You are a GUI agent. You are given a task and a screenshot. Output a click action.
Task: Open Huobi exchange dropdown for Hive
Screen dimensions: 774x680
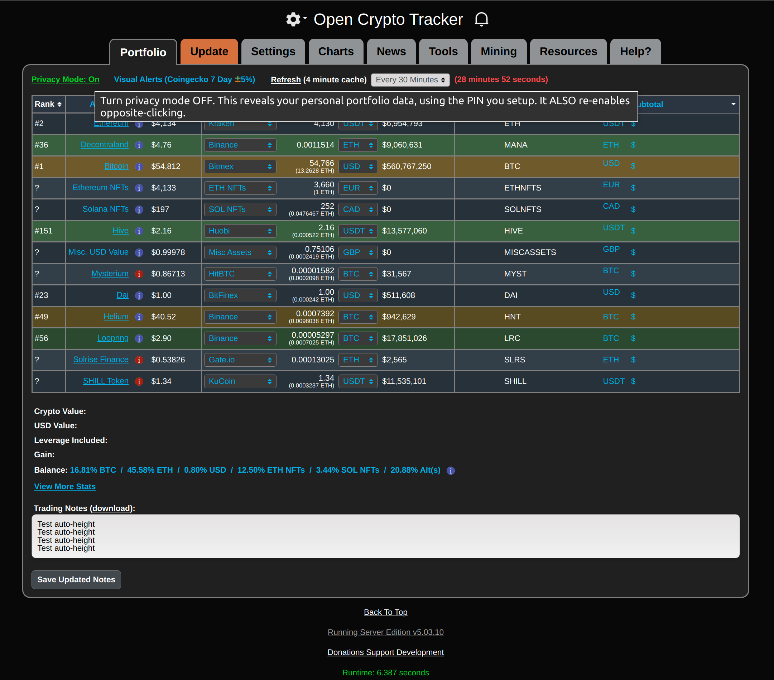click(x=240, y=231)
